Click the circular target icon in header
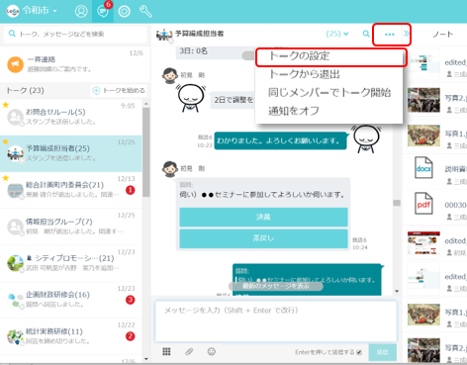This screenshot has height=365, width=467. point(124,11)
